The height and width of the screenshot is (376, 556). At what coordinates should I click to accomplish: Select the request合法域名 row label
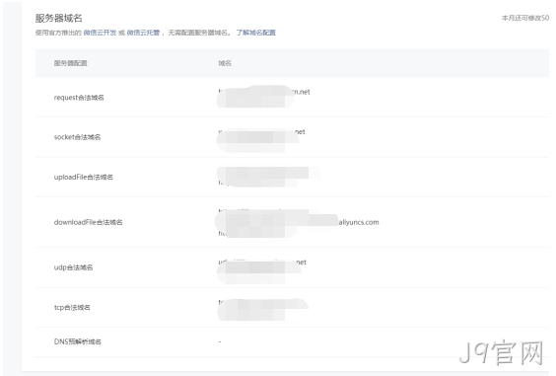pyautogui.click(x=79, y=98)
